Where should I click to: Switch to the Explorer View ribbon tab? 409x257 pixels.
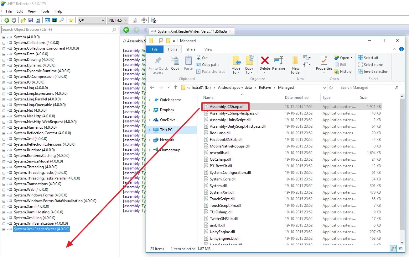point(208,49)
